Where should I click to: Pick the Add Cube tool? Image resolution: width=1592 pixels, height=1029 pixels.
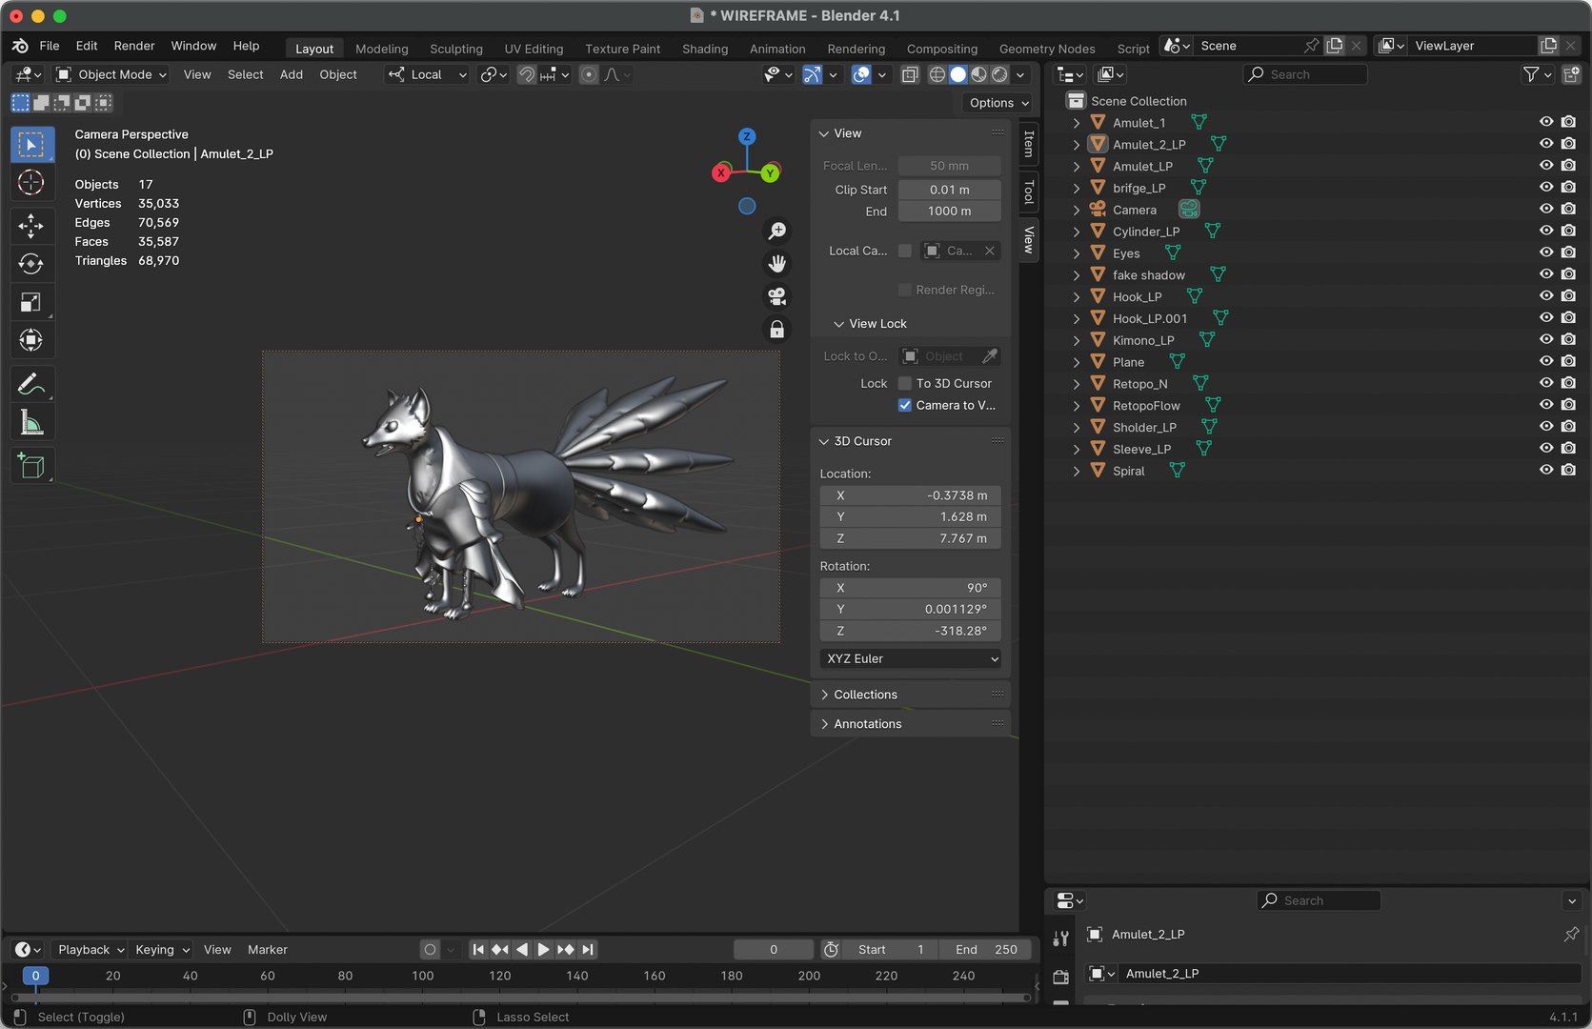coord(30,466)
